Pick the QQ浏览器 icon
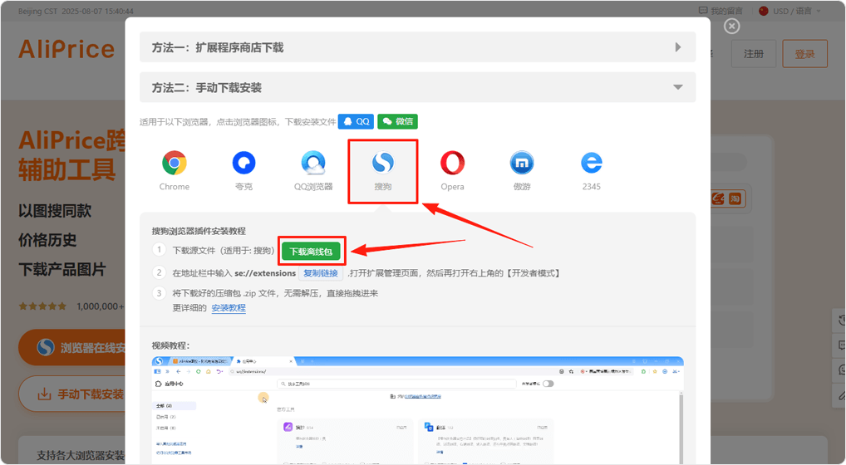846x465 pixels. click(313, 164)
